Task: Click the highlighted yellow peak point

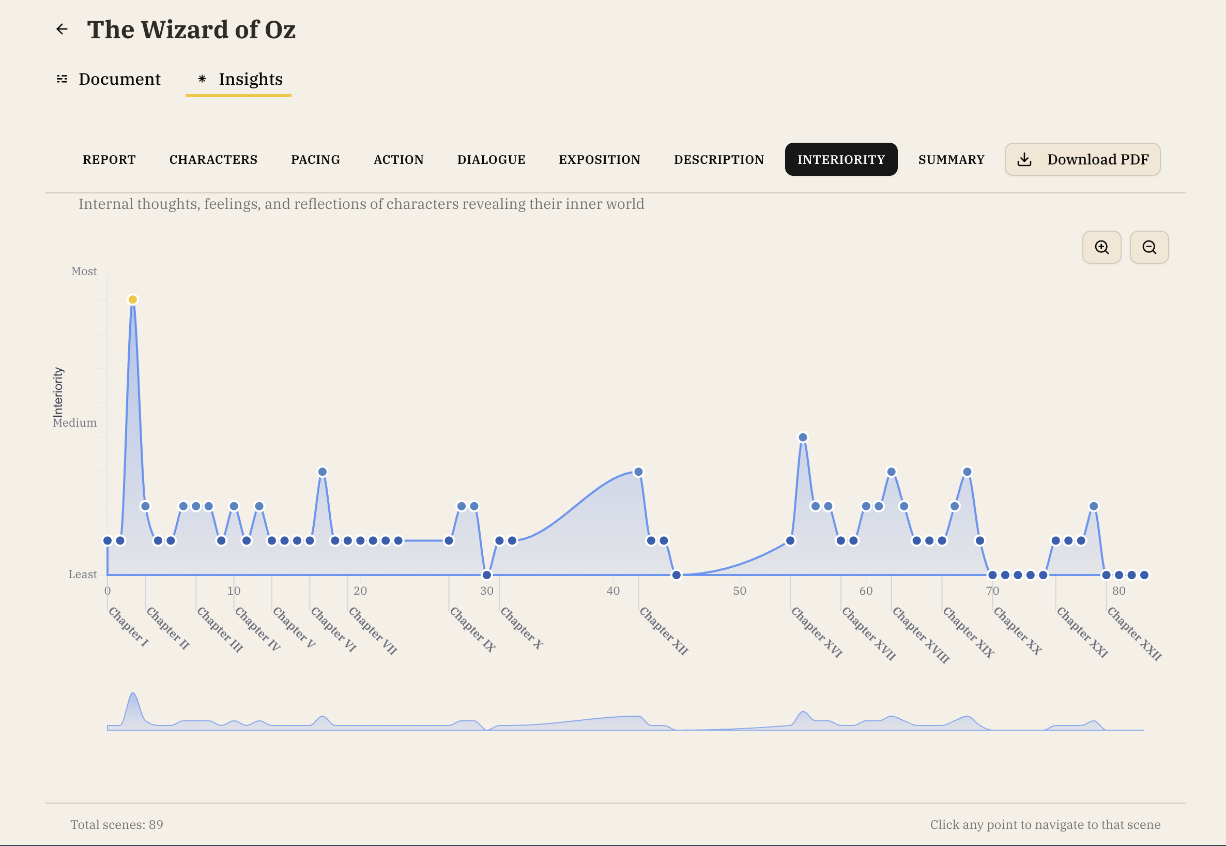Action: point(132,299)
